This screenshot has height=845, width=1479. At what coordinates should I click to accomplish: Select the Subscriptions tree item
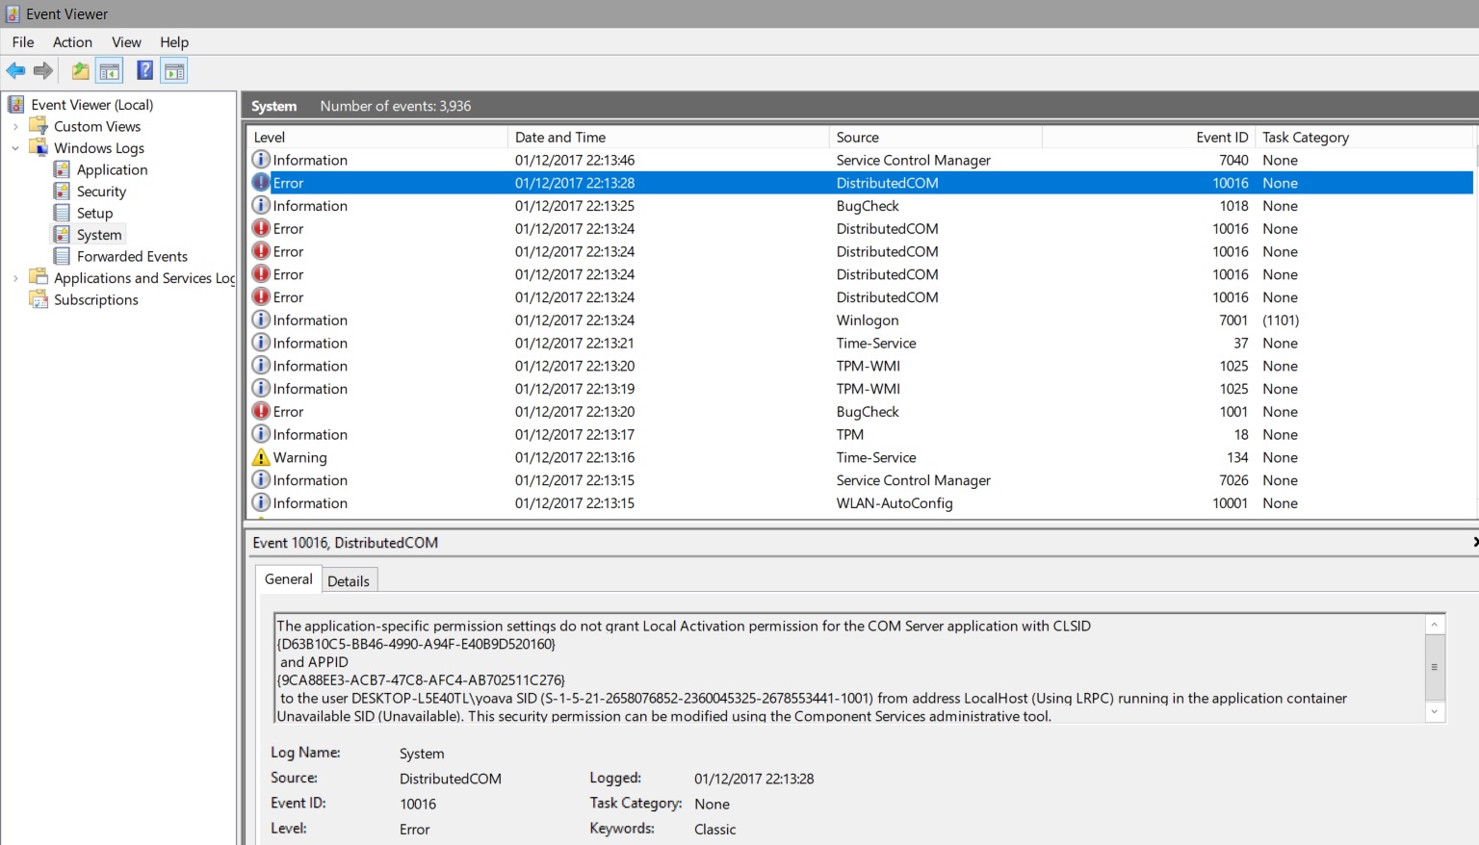tap(96, 299)
